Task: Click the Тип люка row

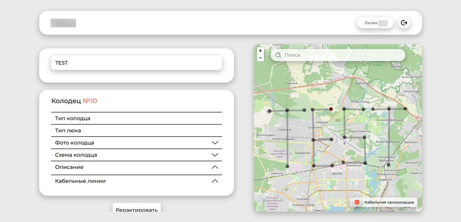Action: click(136, 131)
